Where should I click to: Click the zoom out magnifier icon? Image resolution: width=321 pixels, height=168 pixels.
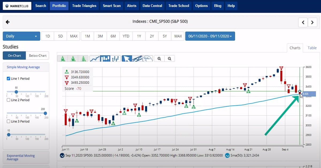(x=169, y=59)
